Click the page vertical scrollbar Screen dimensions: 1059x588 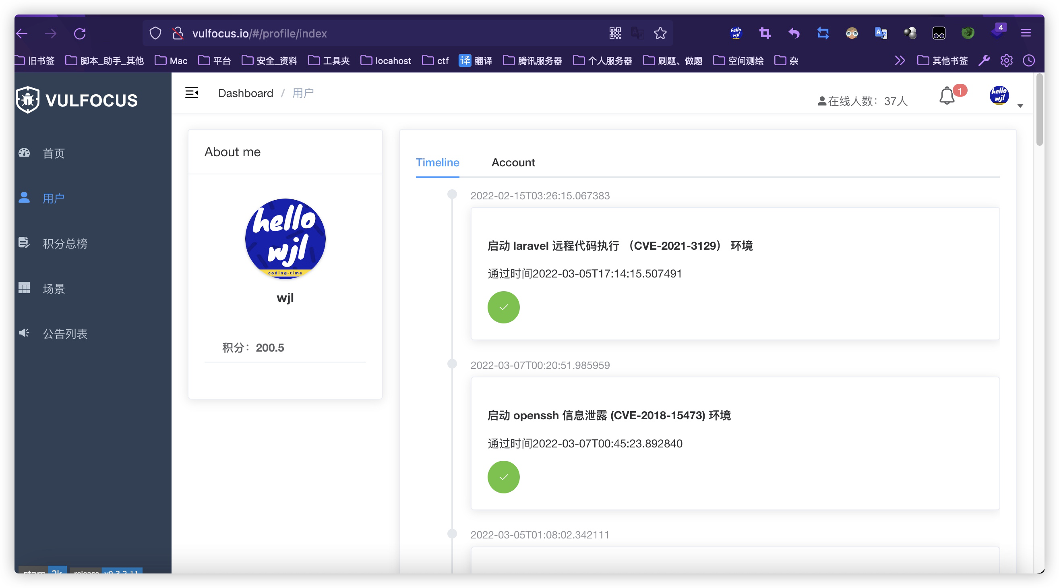coord(1040,110)
